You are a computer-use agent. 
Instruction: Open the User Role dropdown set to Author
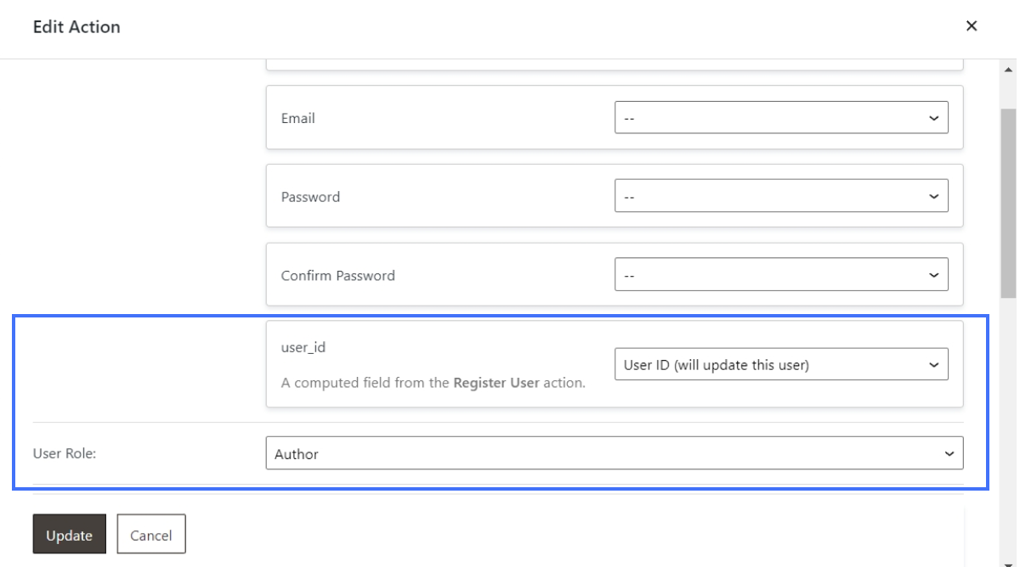point(614,453)
